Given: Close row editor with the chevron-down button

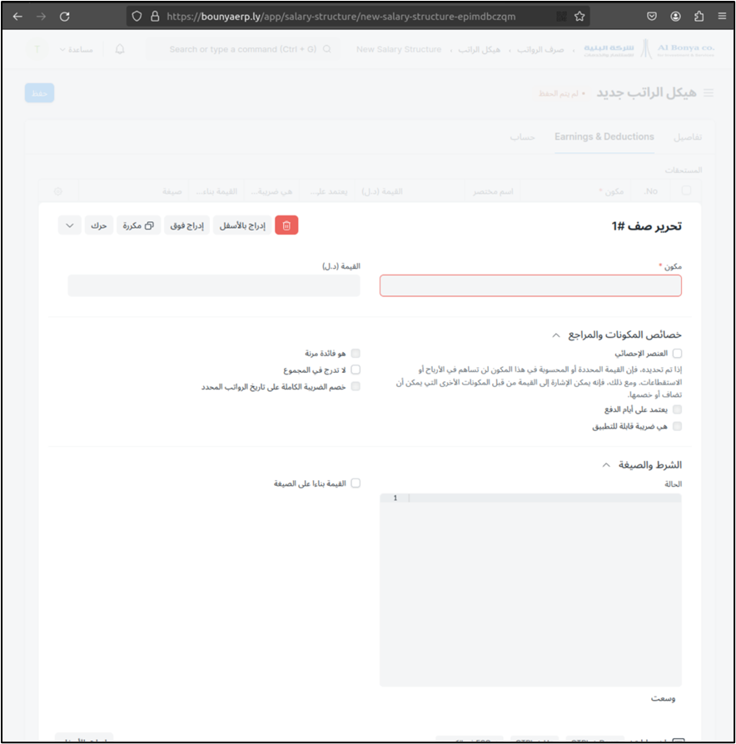Looking at the screenshot, I should [70, 226].
